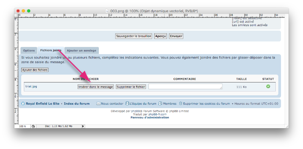Click the Ajouter des fichiers button
Screen dimensions: 303x149
[x=35, y=70]
